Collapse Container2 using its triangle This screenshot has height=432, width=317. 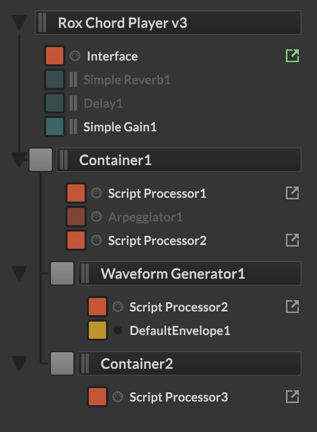[x=19, y=363]
